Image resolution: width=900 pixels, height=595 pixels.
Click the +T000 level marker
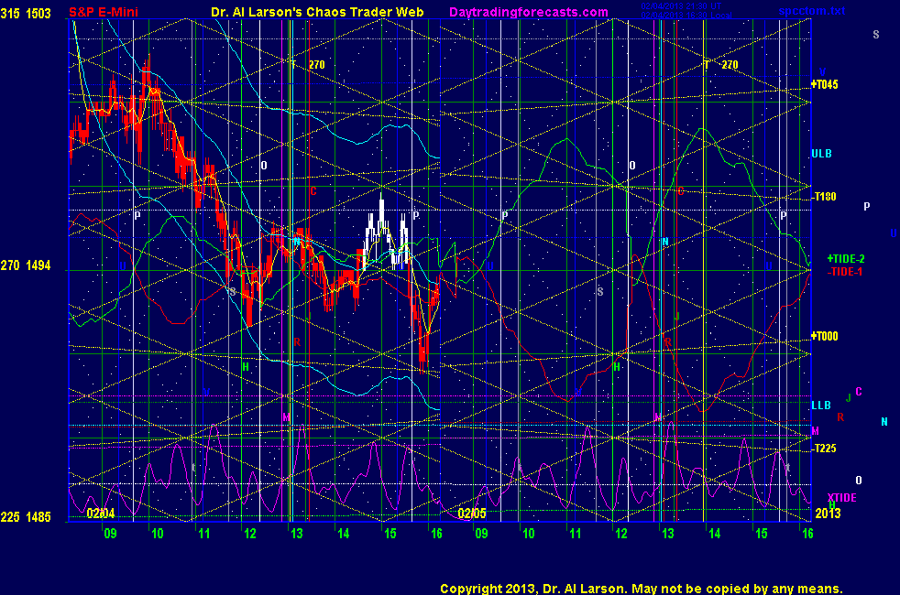825,336
